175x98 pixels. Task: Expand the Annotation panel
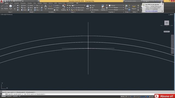point(52,12)
